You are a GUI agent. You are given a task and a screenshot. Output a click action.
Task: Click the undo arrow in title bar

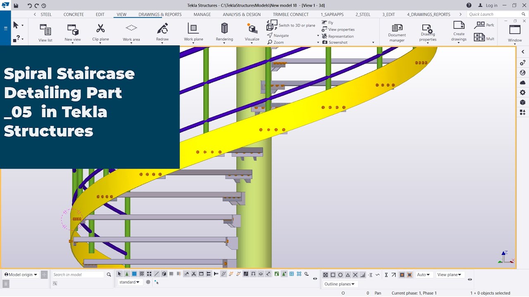(29, 6)
